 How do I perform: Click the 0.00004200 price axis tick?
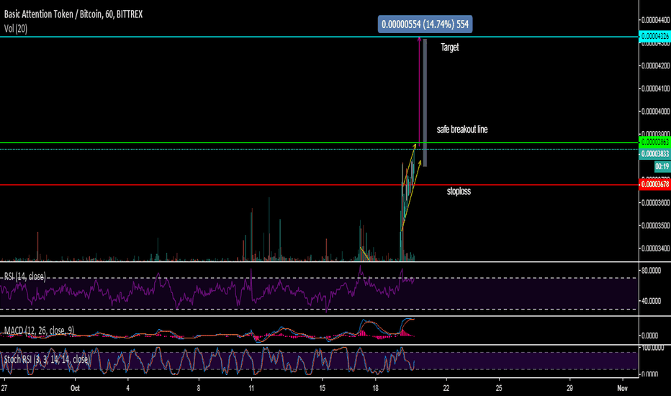(655, 66)
